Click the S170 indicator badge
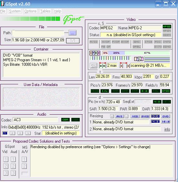 click(158, 47)
